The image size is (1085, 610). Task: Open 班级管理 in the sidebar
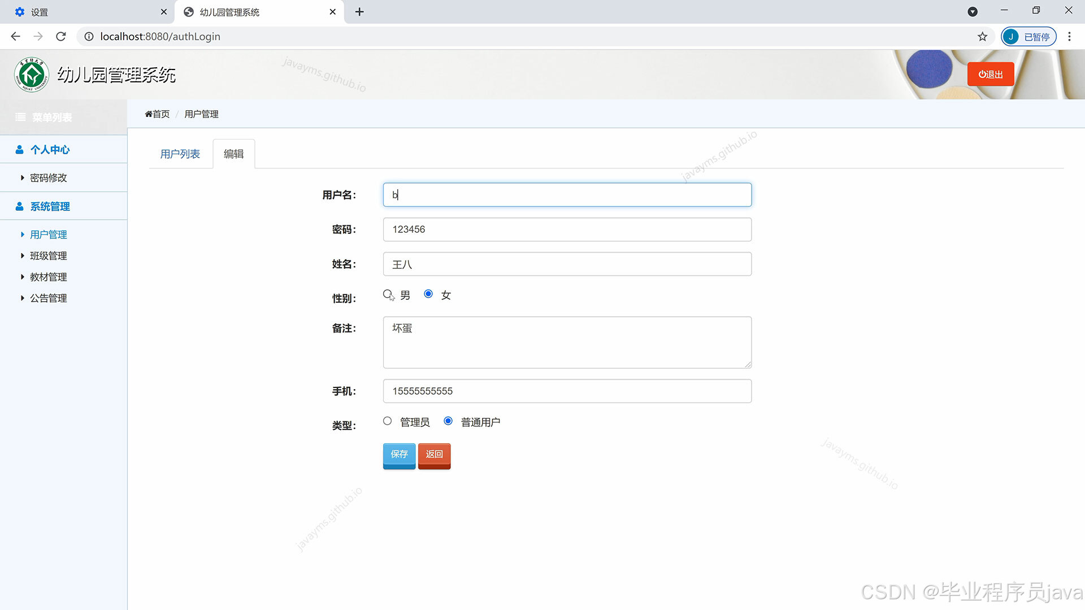coord(49,256)
